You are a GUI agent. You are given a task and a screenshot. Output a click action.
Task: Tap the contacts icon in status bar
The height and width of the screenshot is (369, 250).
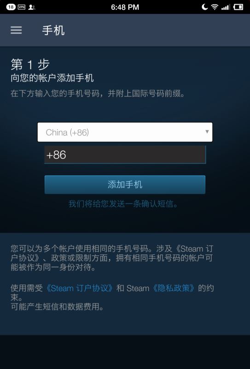(32, 7)
